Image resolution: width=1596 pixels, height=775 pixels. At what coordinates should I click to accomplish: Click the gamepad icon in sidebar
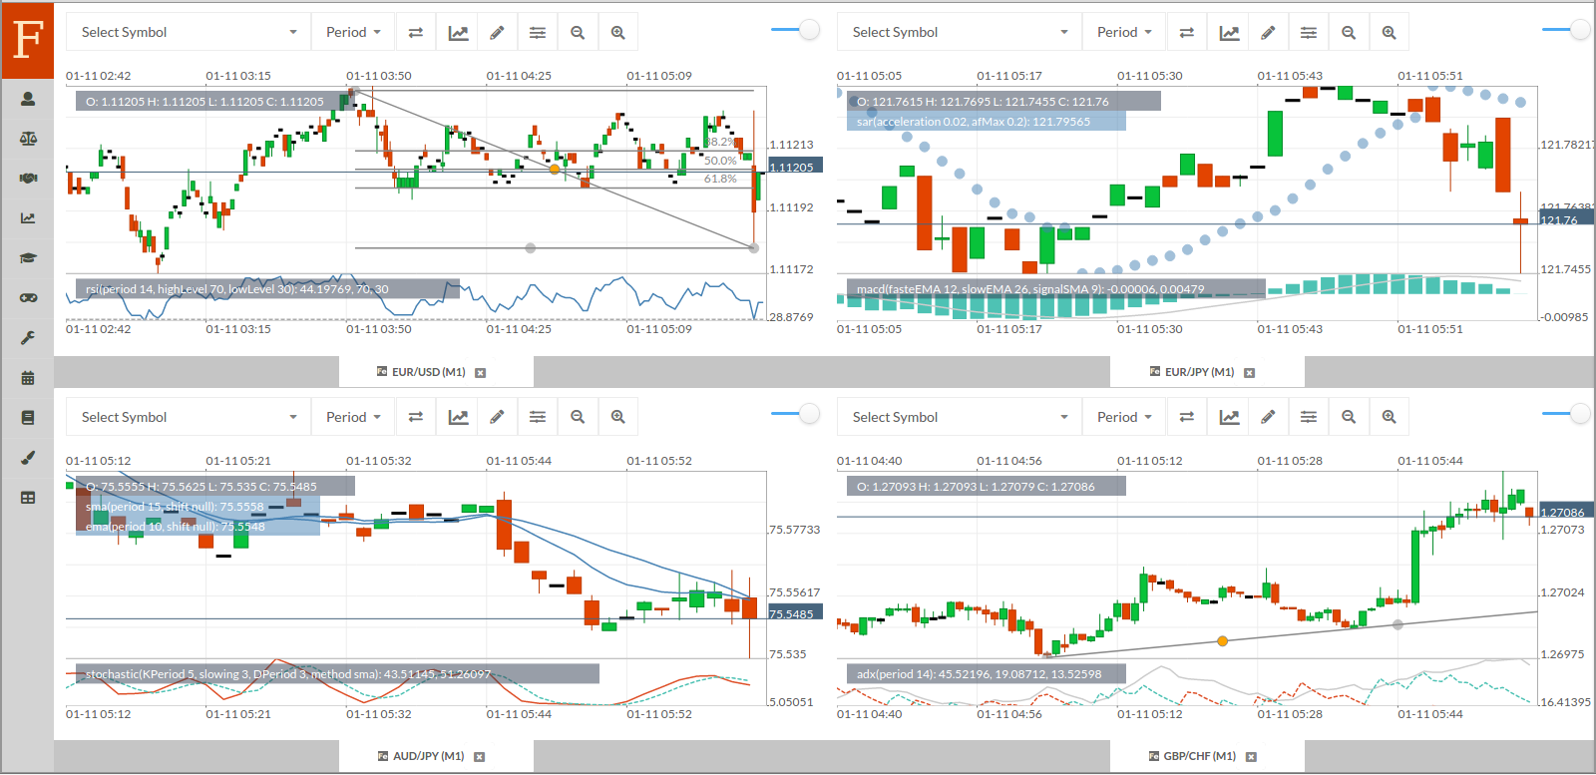click(x=28, y=298)
